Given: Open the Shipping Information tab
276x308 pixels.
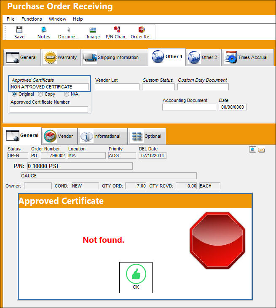Looking at the screenshot, I should click(115, 57).
